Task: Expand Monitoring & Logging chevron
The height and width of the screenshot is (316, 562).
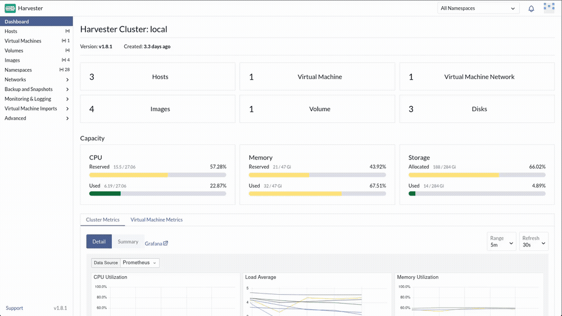Action: pos(67,99)
